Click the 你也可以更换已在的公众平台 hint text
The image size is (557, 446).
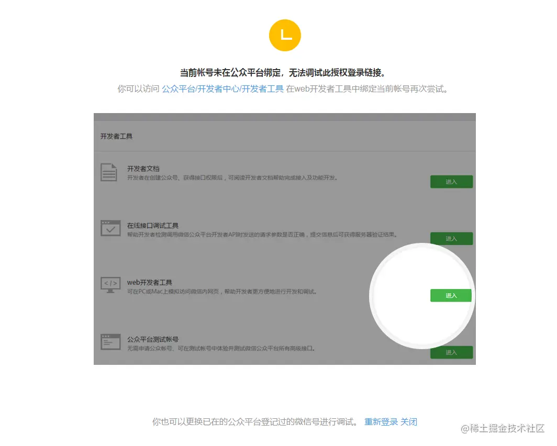point(255,422)
